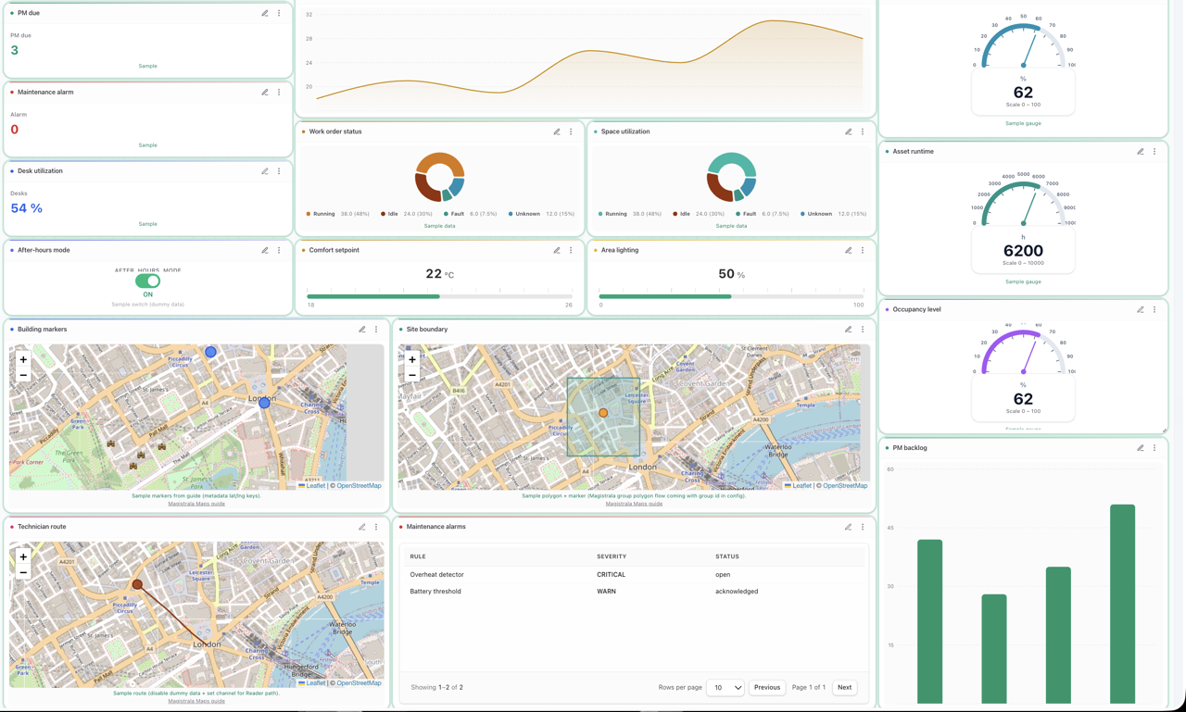1186x712 pixels.
Task: Edit the Building markers widget
Action: [362, 329]
